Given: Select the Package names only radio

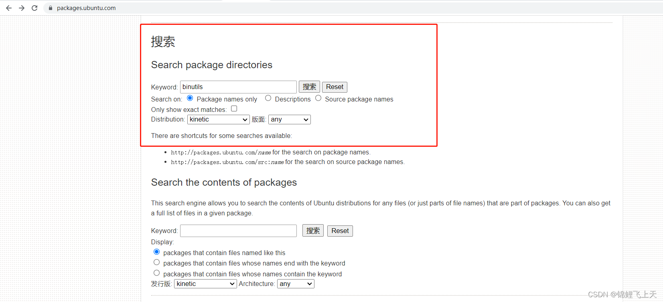Looking at the screenshot, I should 190,98.
